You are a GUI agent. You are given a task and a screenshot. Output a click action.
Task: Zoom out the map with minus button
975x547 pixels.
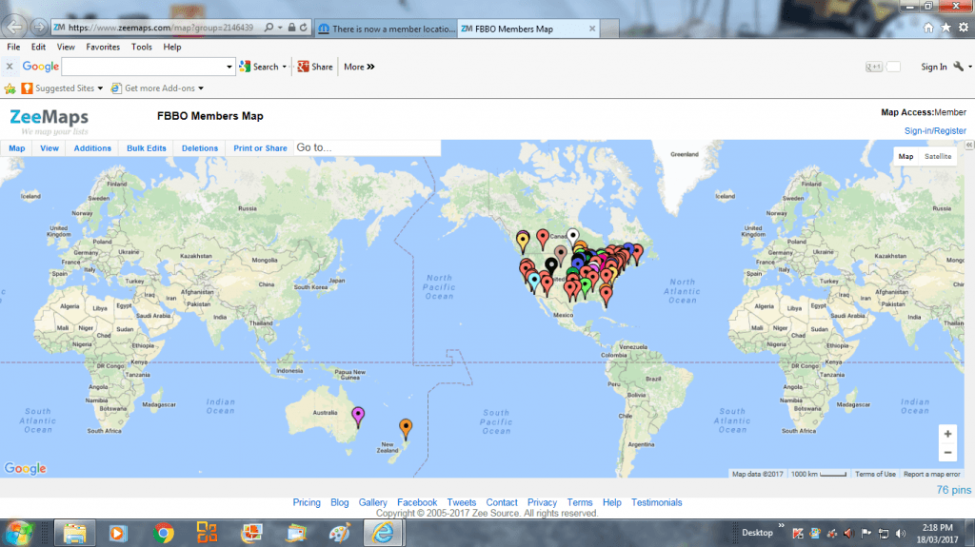(947, 453)
